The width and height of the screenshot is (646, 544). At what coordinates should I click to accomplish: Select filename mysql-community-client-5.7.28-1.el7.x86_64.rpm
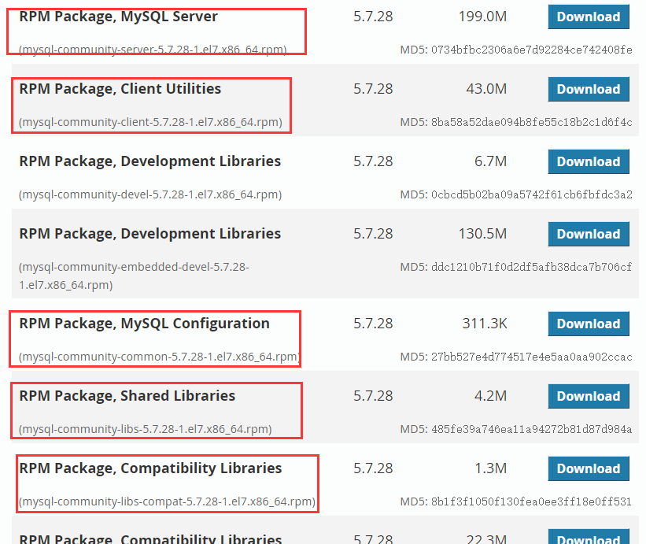click(x=150, y=122)
